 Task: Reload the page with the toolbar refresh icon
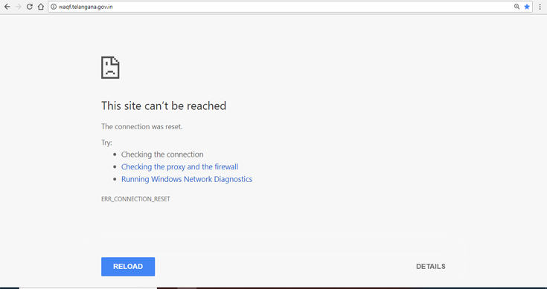click(x=30, y=7)
